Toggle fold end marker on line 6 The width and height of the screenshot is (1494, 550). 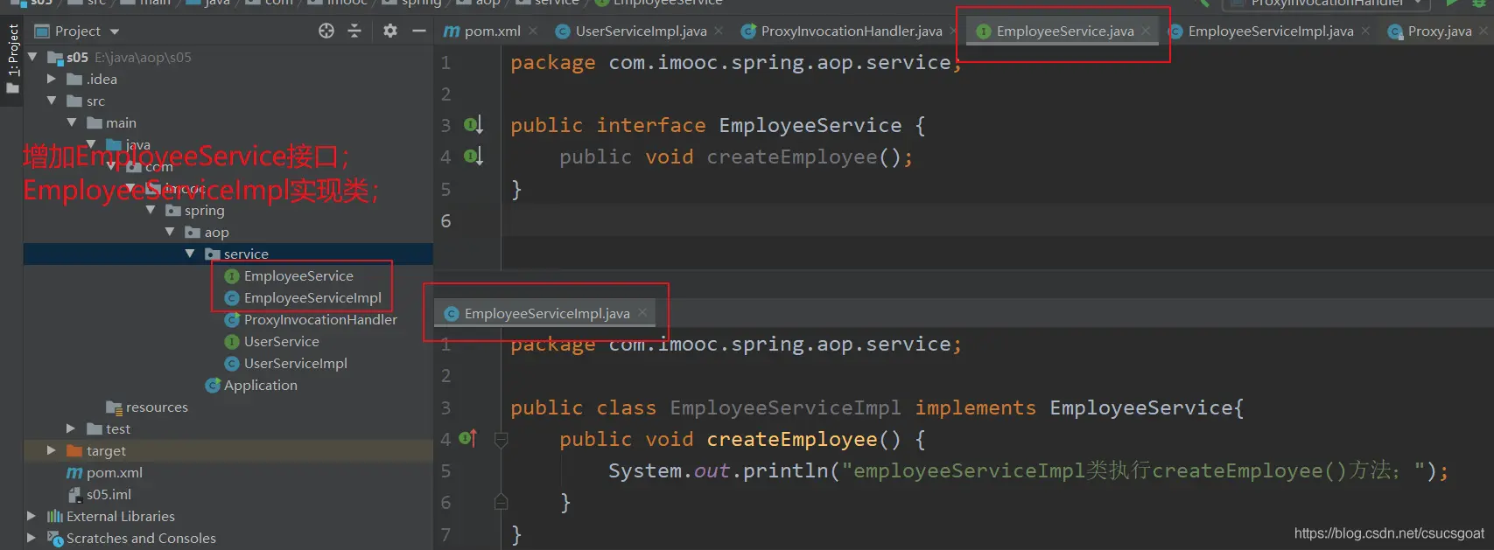click(x=502, y=502)
